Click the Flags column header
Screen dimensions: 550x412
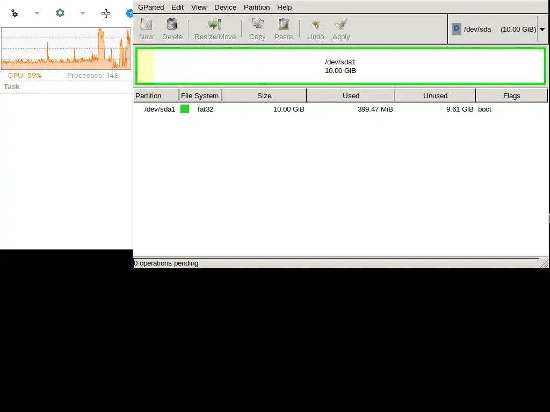[511, 95]
